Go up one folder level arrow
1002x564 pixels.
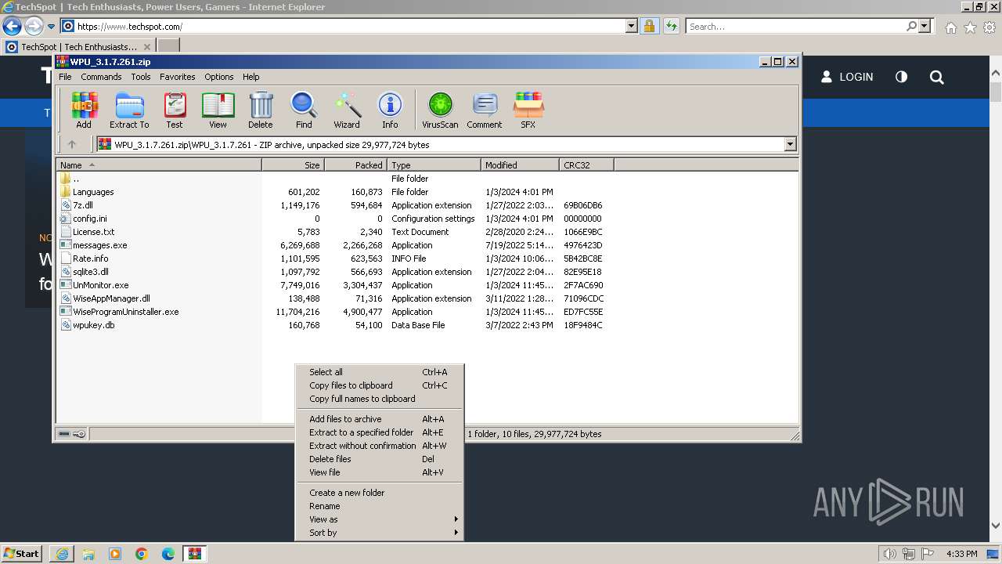click(72, 144)
